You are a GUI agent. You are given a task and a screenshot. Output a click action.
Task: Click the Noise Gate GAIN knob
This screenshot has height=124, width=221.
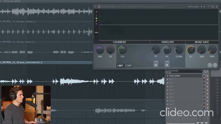[x=202, y=50]
